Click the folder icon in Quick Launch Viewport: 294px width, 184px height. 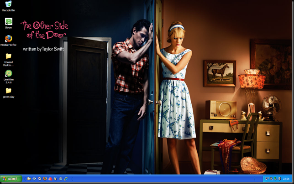[29, 179]
